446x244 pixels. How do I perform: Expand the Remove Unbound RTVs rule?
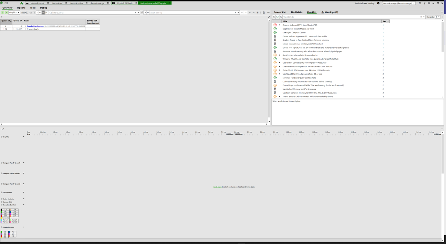(x=279, y=25)
